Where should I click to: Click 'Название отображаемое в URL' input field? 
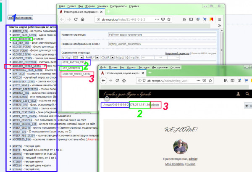pos(162,44)
